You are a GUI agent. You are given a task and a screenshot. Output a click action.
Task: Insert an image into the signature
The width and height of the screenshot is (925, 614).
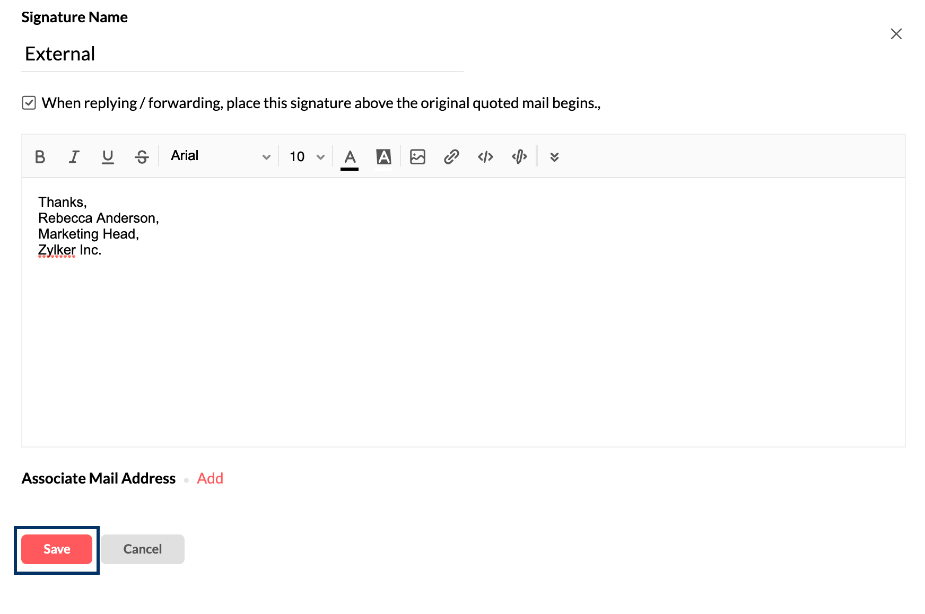(x=417, y=156)
